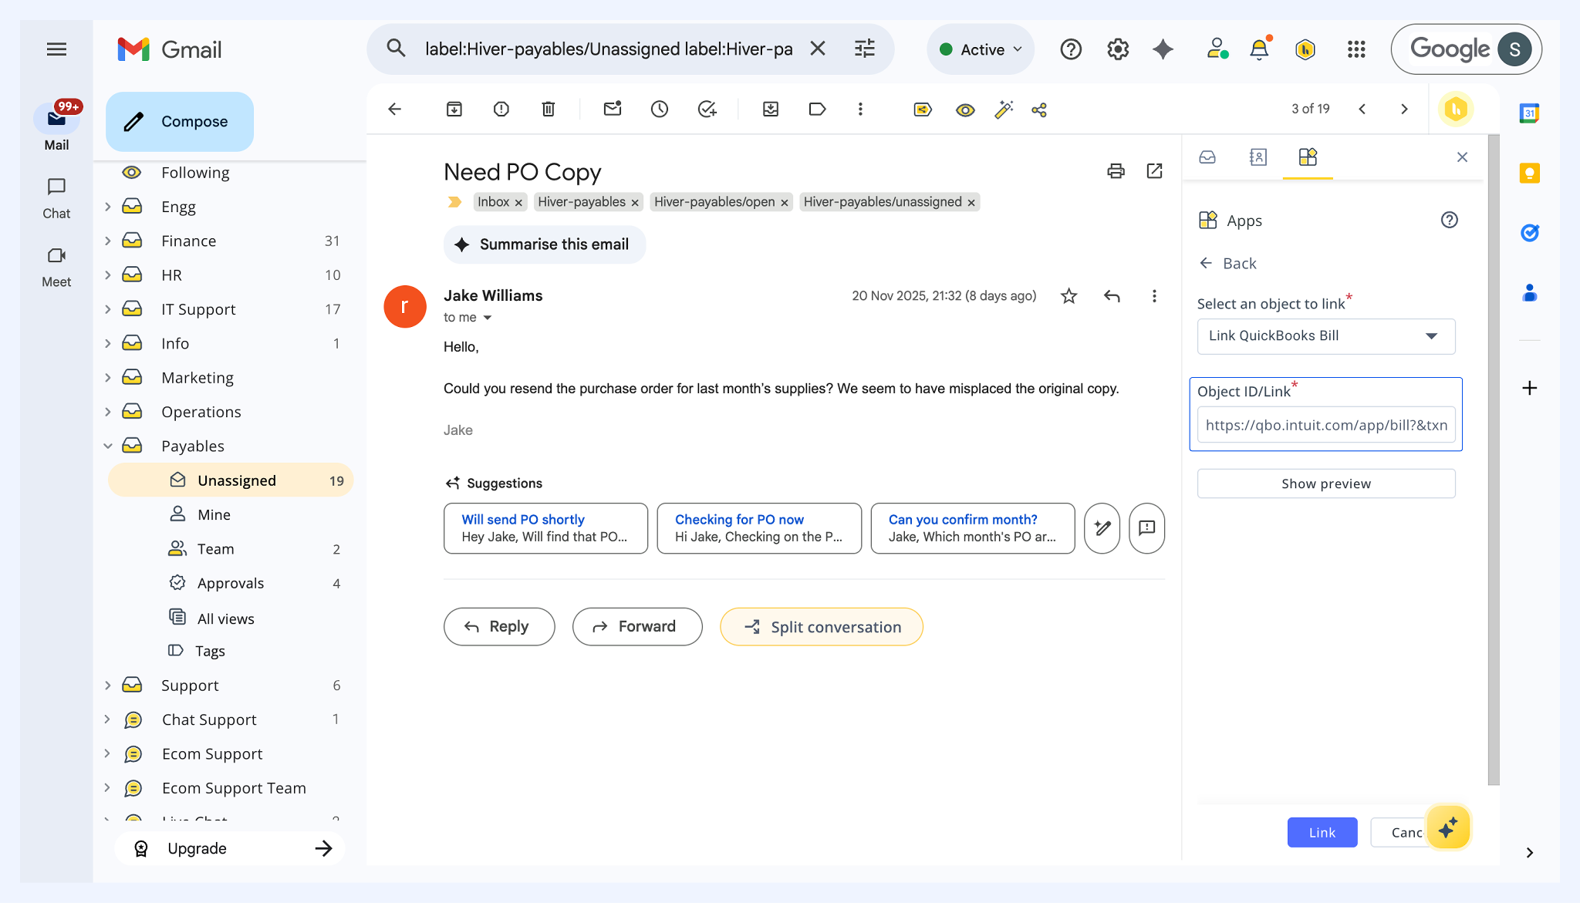This screenshot has width=1580, height=903.
Task: Click the search mail input field
Action: point(609,49)
